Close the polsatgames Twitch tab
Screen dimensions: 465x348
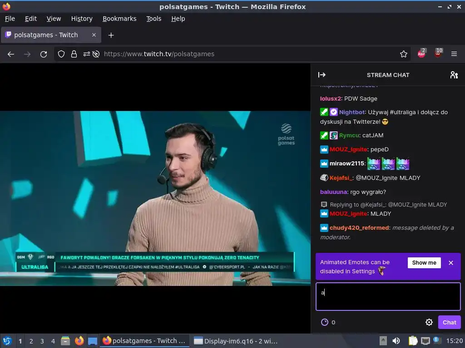click(94, 35)
